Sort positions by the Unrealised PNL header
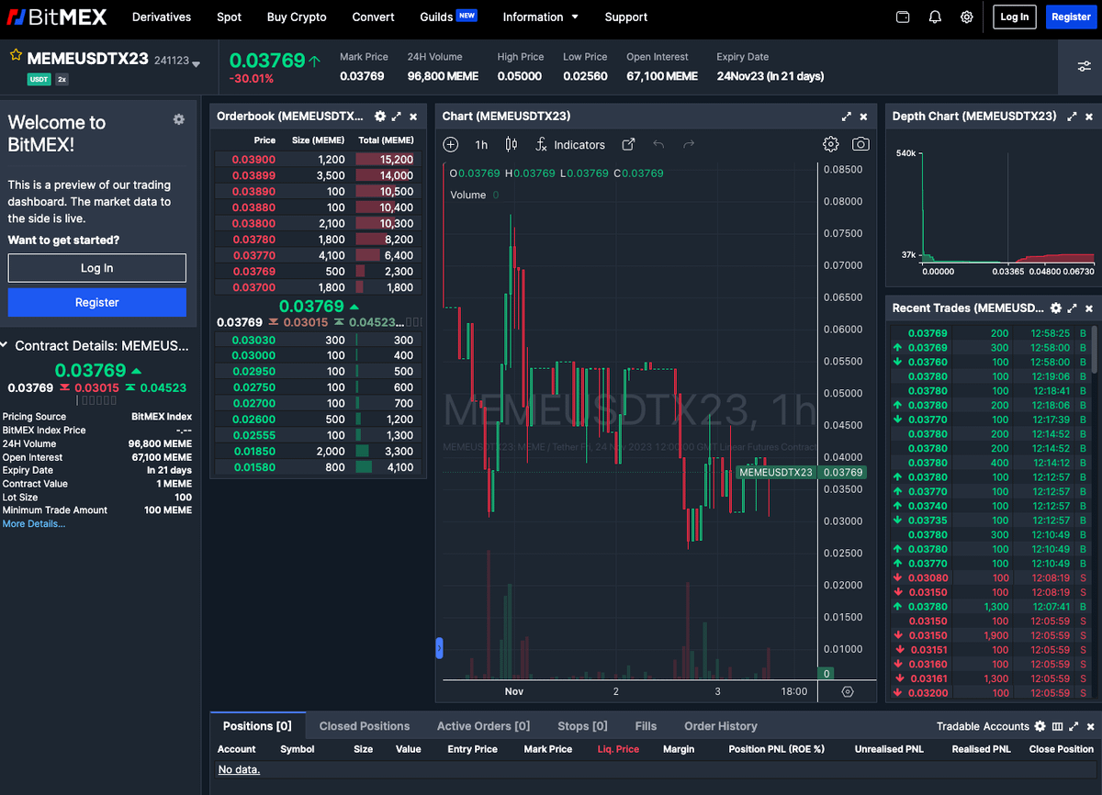The width and height of the screenshot is (1102, 795). coord(889,749)
